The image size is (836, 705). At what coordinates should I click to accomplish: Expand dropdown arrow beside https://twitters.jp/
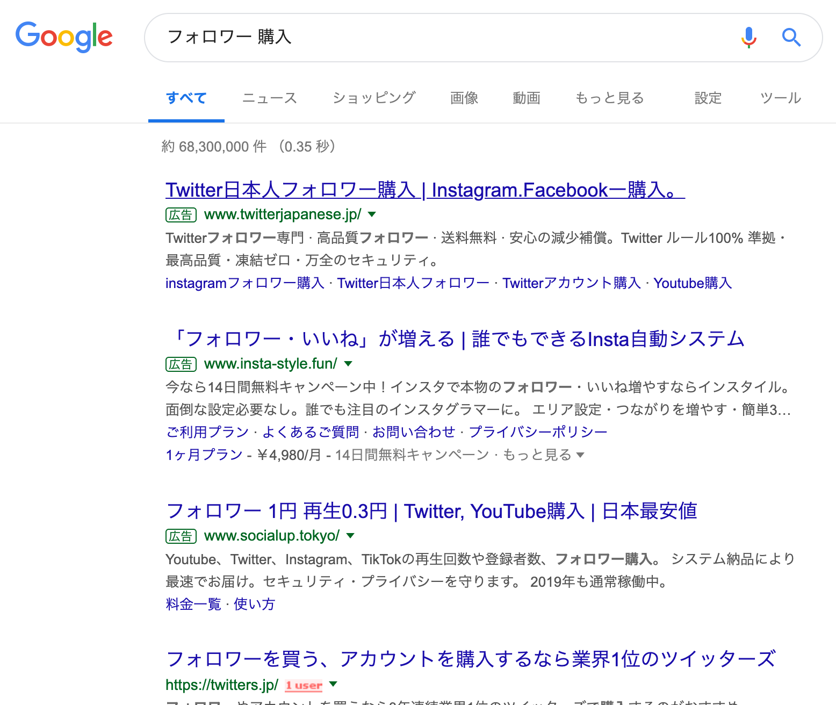click(x=333, y=684)
